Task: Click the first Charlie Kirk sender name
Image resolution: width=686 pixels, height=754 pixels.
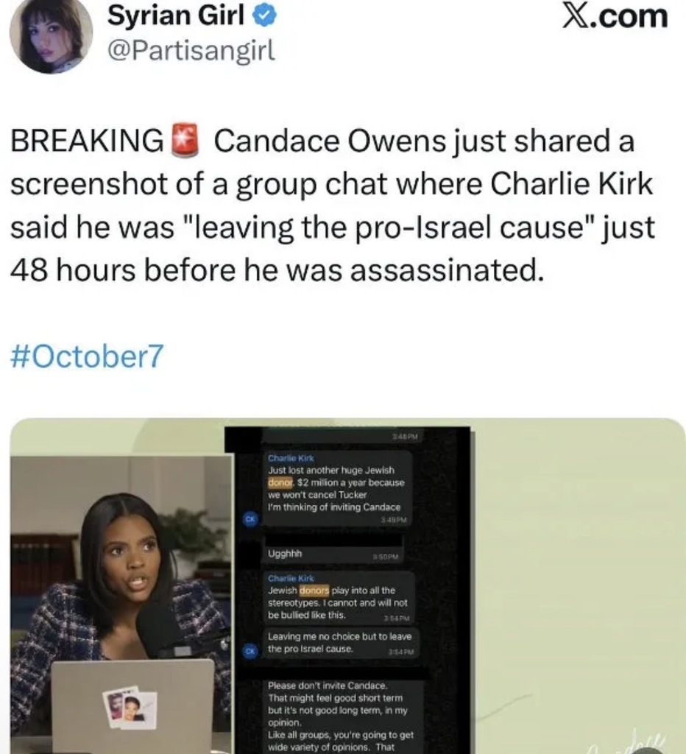Action: [291, 458]
